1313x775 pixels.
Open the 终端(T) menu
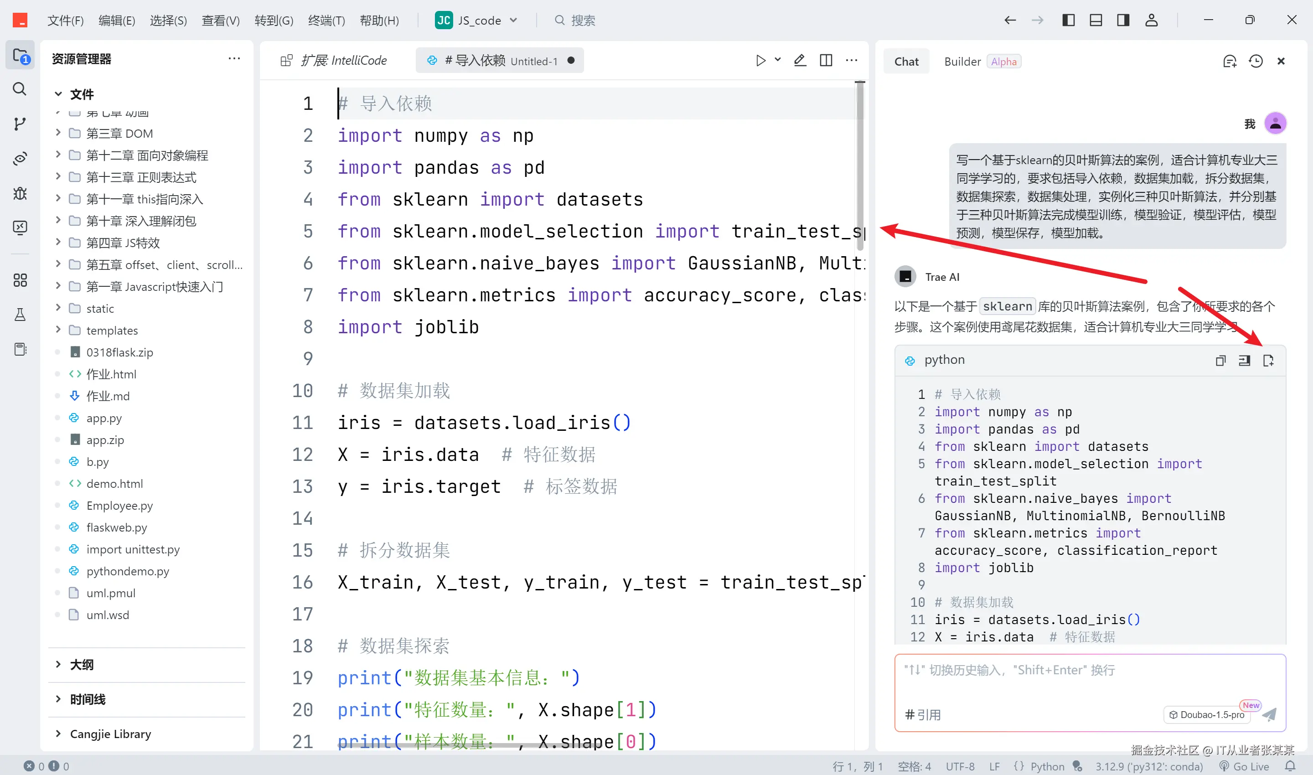pos(326,21)
